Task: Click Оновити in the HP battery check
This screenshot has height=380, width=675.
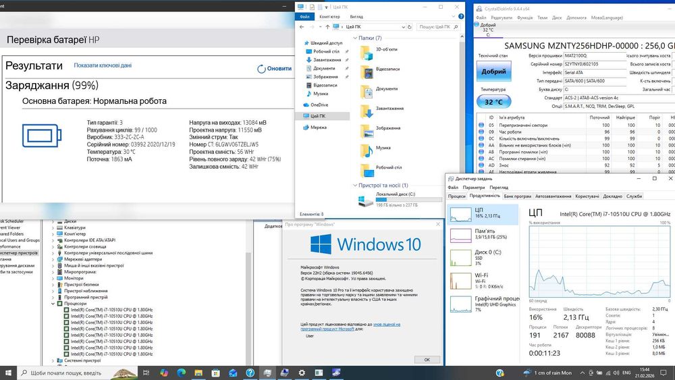Action: 274,69
